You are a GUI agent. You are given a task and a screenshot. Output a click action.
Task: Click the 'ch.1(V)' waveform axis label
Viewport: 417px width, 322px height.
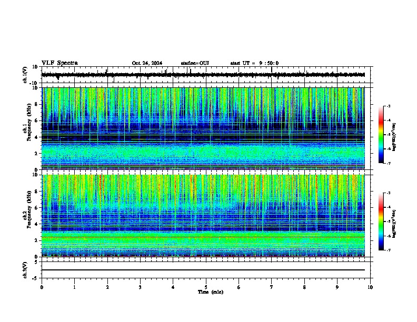(25, 75)
